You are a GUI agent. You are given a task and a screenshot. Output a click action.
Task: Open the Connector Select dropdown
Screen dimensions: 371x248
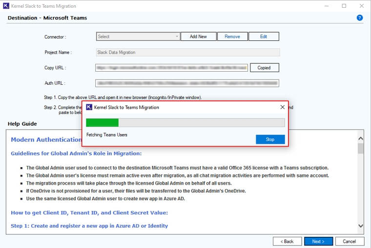(x=138, y=37)
